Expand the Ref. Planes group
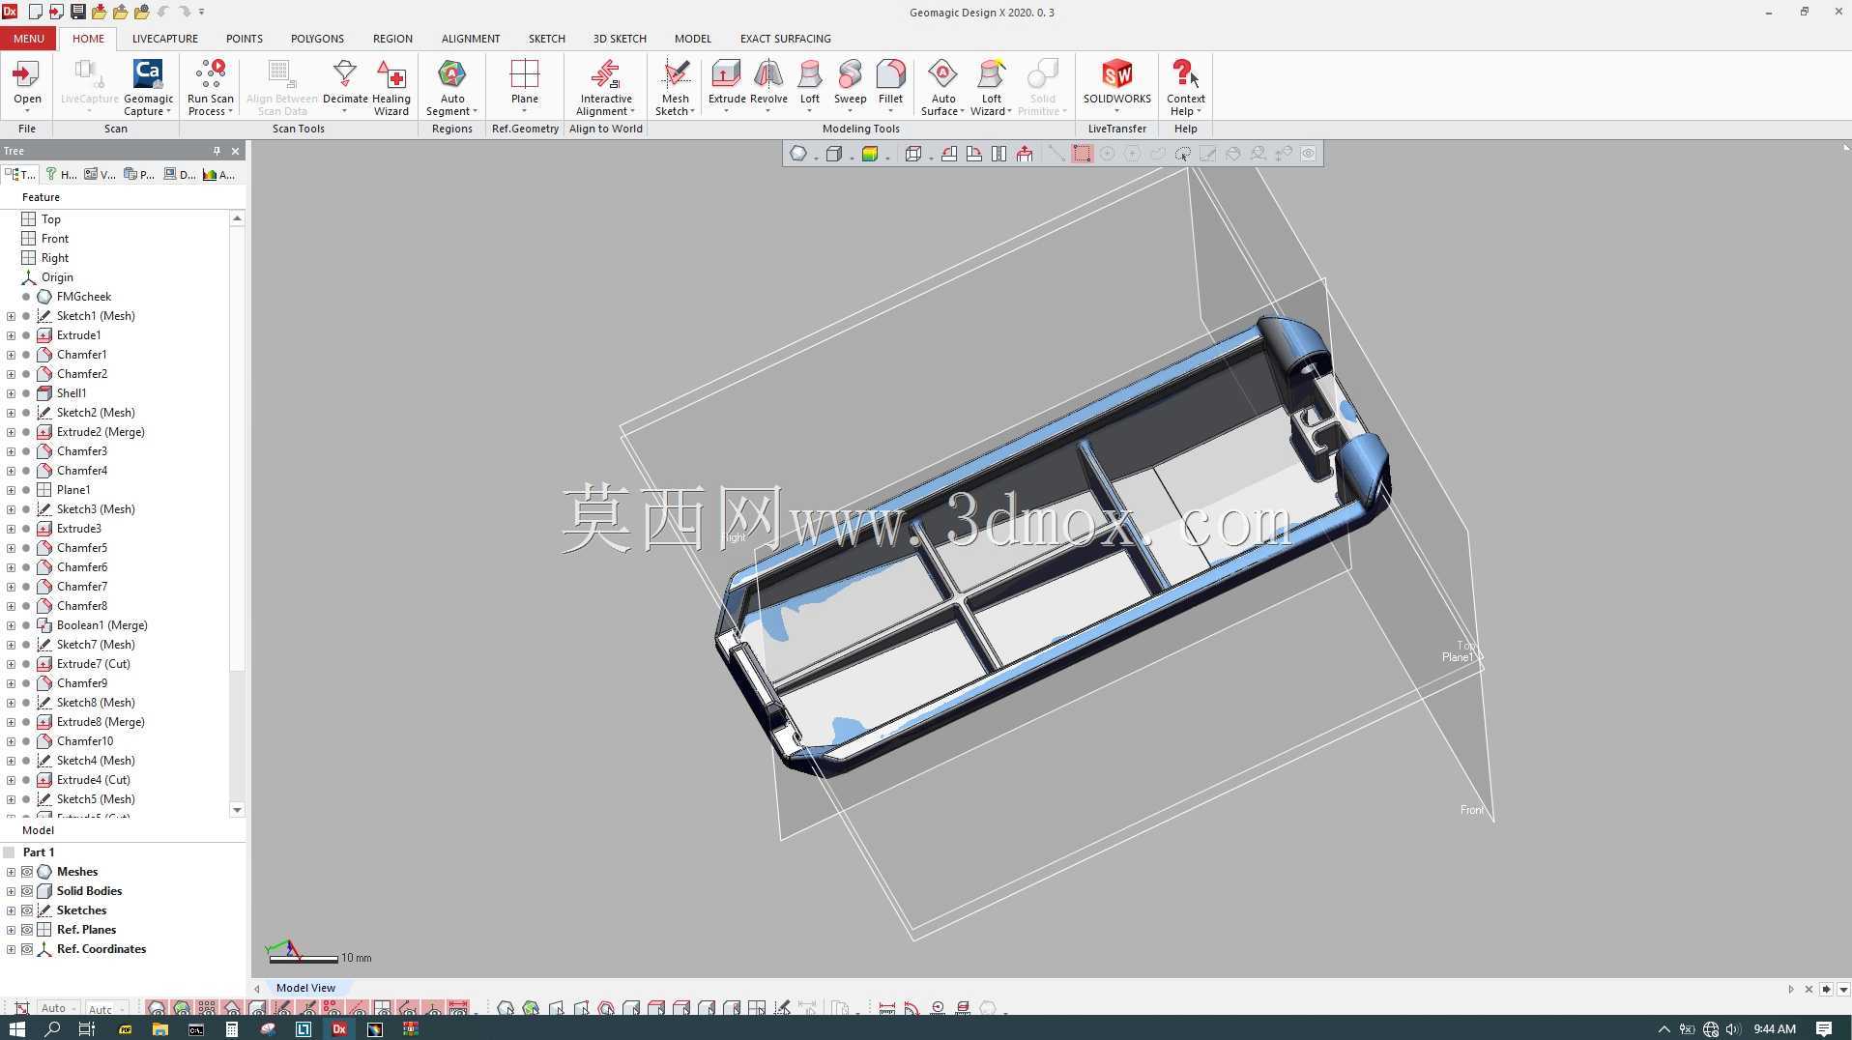Viewport: 1852px width, 1040px height. pyautogui.click(x=11, y=930)
